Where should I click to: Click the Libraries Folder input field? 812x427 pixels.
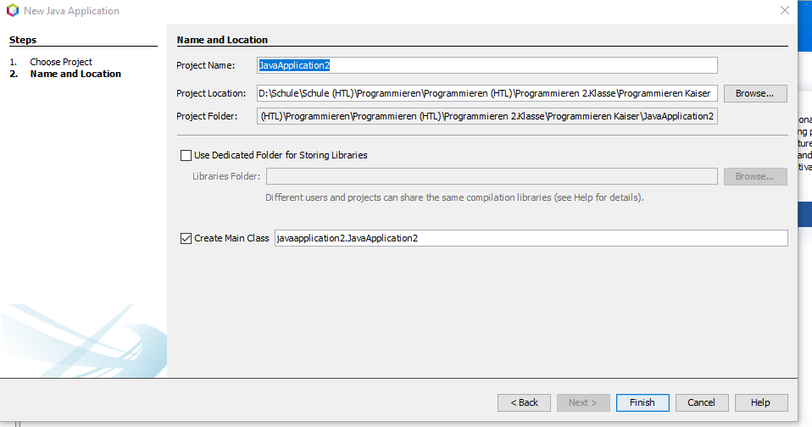click(492, 176)
